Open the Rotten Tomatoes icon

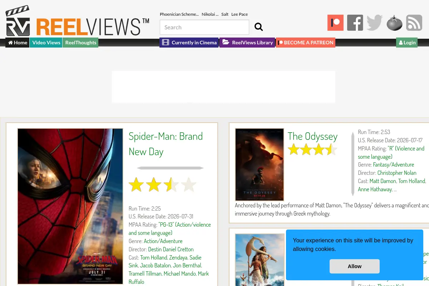point(394,23)
